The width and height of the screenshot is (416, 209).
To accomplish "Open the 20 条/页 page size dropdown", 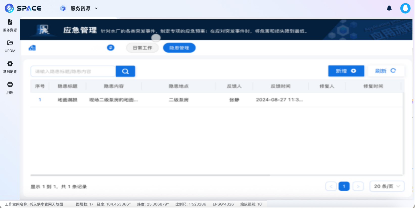I will [x=387, y=186].
